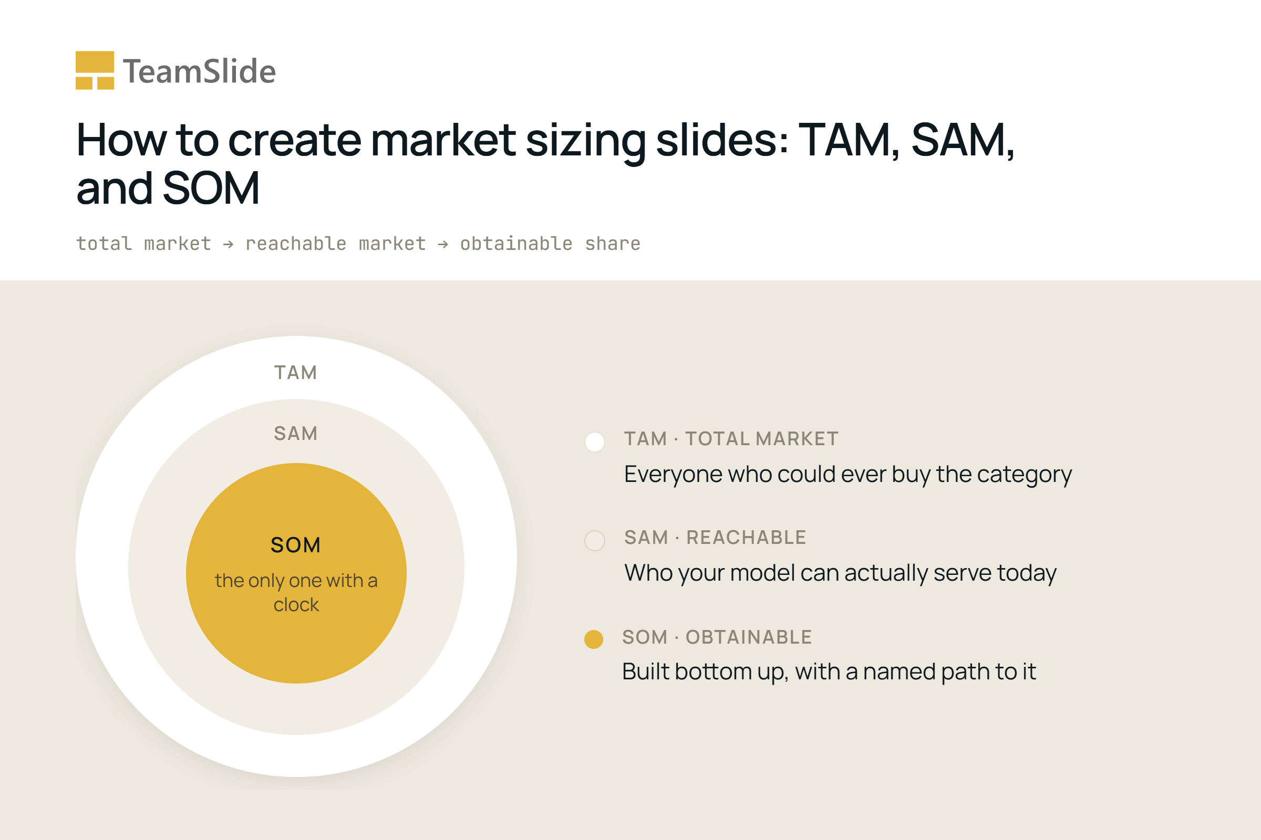The height and width of the screenshot is (840, 1261).
Task: Click the first arrow in the subtitle
Action: pyautogui.click(x=229, y=244)
